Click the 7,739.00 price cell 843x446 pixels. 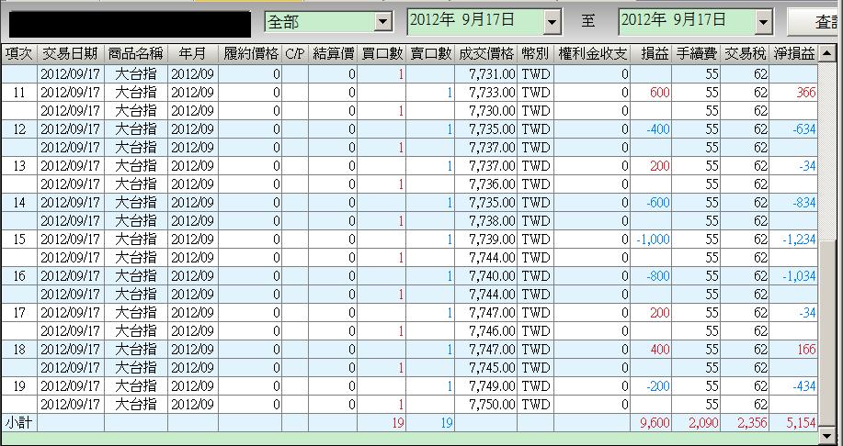click(486, 239)
